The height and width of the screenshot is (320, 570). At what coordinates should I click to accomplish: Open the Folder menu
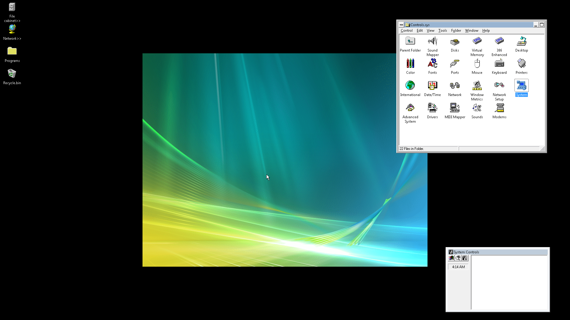[x=456, y=31]
